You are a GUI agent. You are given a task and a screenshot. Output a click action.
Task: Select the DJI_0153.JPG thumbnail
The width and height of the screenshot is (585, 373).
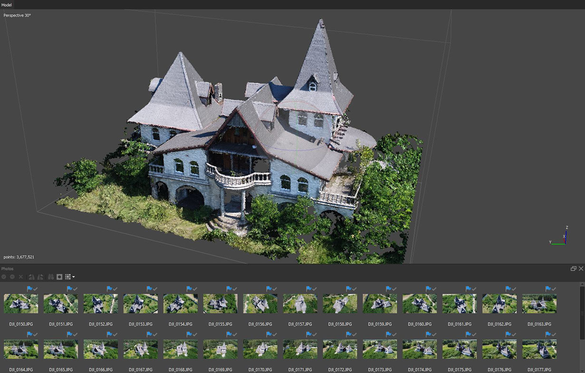[141, 304]
